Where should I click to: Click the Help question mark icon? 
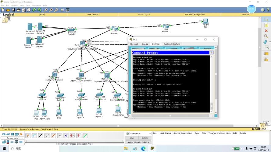click(268, 10)
